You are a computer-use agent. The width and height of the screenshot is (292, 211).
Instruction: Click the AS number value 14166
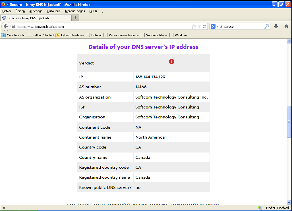(x=141, y=87)
